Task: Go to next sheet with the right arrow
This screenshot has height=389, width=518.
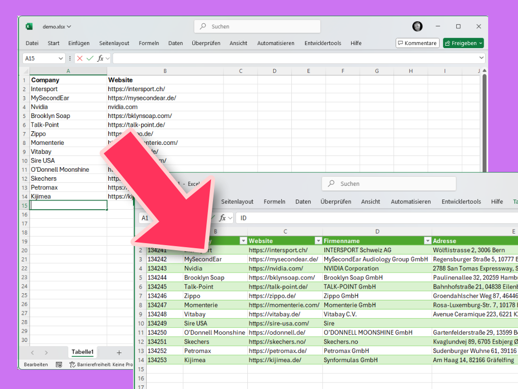Action: tap(46, 353)
